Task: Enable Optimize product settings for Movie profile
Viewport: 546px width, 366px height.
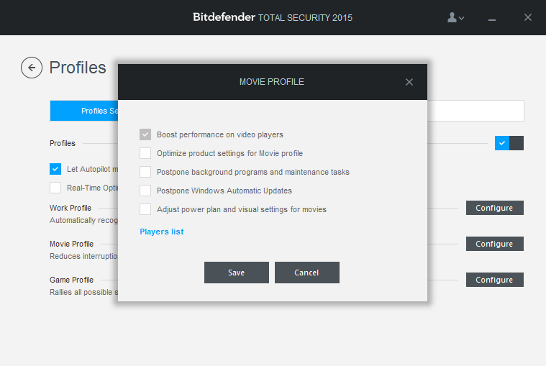Action: (x=145, y=153)
